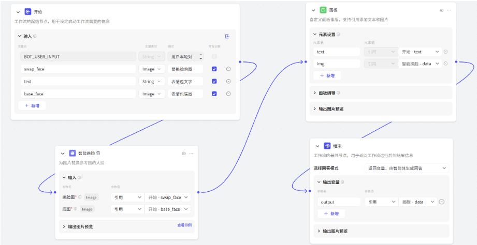This screenshot has height=245, width=477.
Task: Click the swap_face variable name field
Action: point(78,69)
